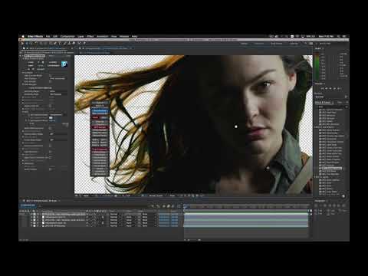Select the first layer's duration bar
The width and height of the screenshot is (368, 276).
pos(246,214)
